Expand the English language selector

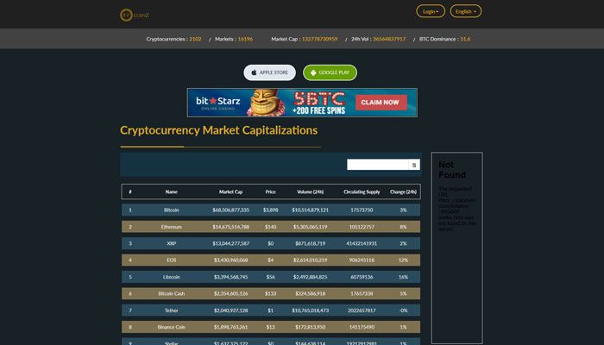coord(465,11)
